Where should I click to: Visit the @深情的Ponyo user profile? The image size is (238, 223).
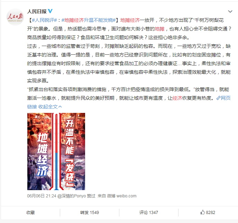pos(72,196)
